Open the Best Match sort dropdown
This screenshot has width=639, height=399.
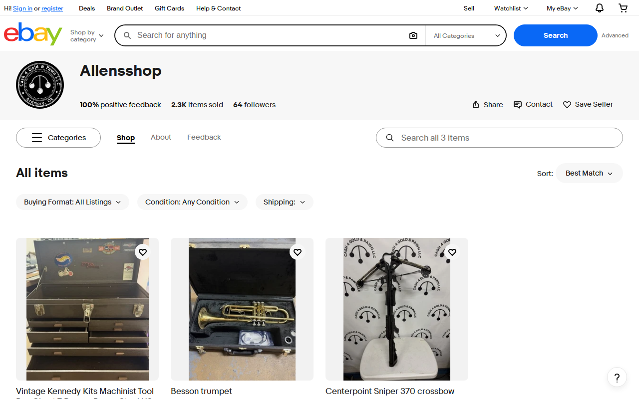(x=589, y=173)
